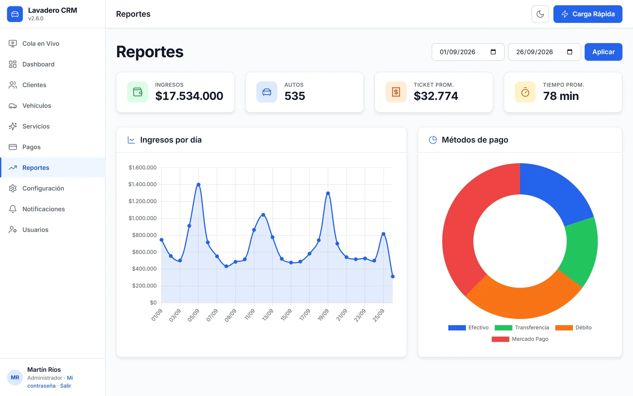Click the Lavadero CRM car logo icon

[x=15, y=14]
